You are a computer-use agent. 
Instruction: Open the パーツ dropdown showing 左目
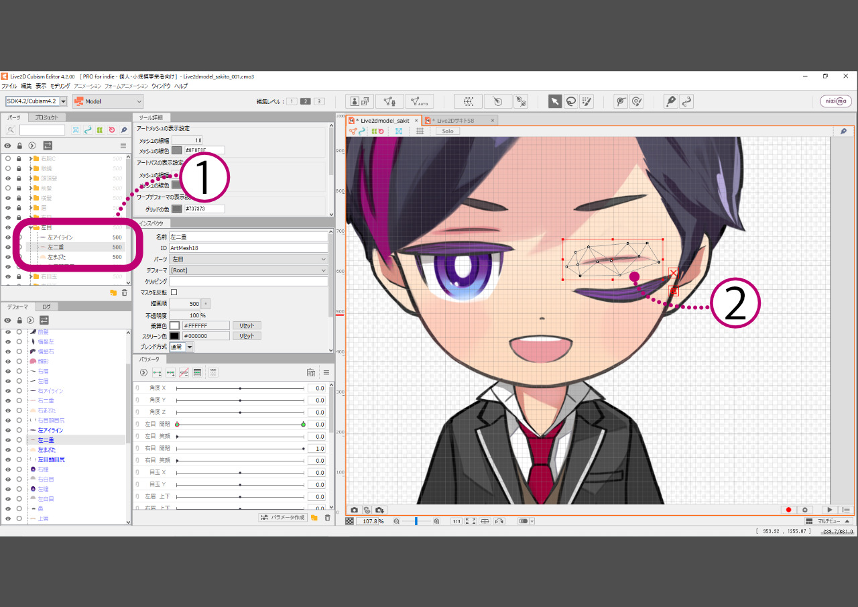(x=249, y=259)
